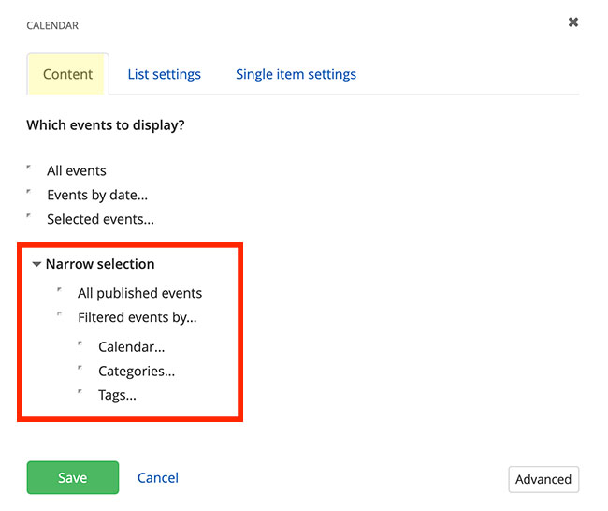Click the 'Tags...' label text
Viewport: 608px width, 511px height.
117,395
